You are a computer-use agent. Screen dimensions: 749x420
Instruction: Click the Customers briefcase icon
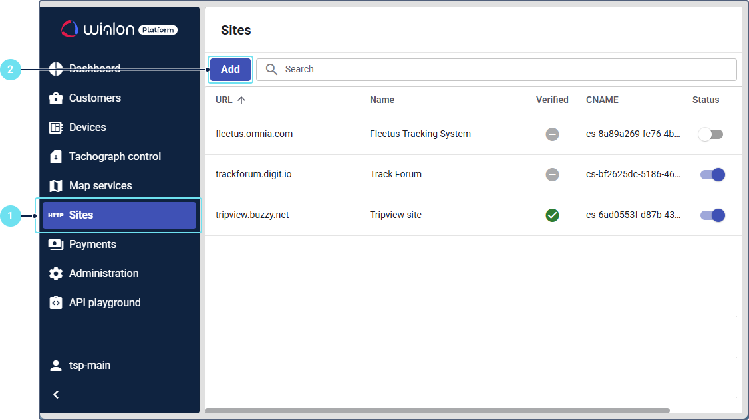coord(56,98)
